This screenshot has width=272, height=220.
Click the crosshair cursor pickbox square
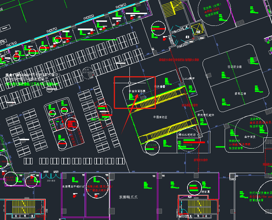click(x=130, y=82)
